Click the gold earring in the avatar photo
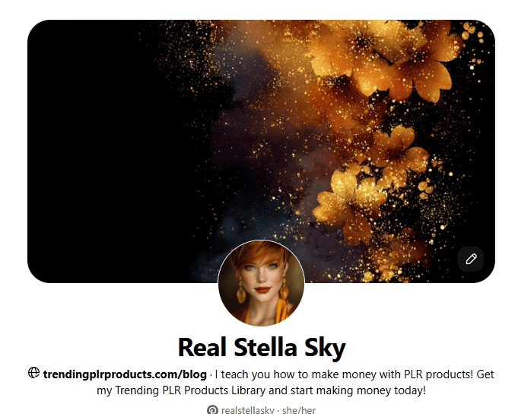 click(x=241, y=290)
